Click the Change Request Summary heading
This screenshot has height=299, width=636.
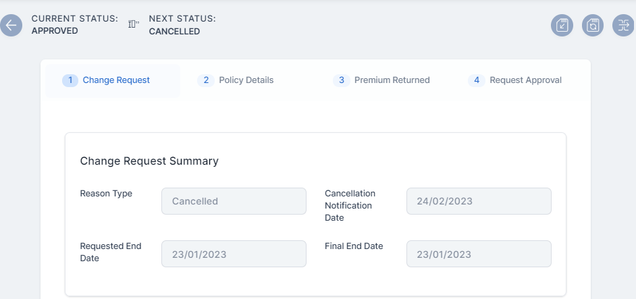(x=149, y=161)
